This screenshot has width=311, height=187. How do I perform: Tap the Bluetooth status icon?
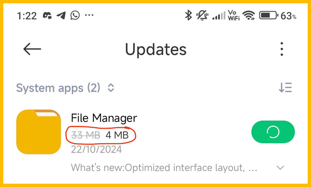click(188, 15)
